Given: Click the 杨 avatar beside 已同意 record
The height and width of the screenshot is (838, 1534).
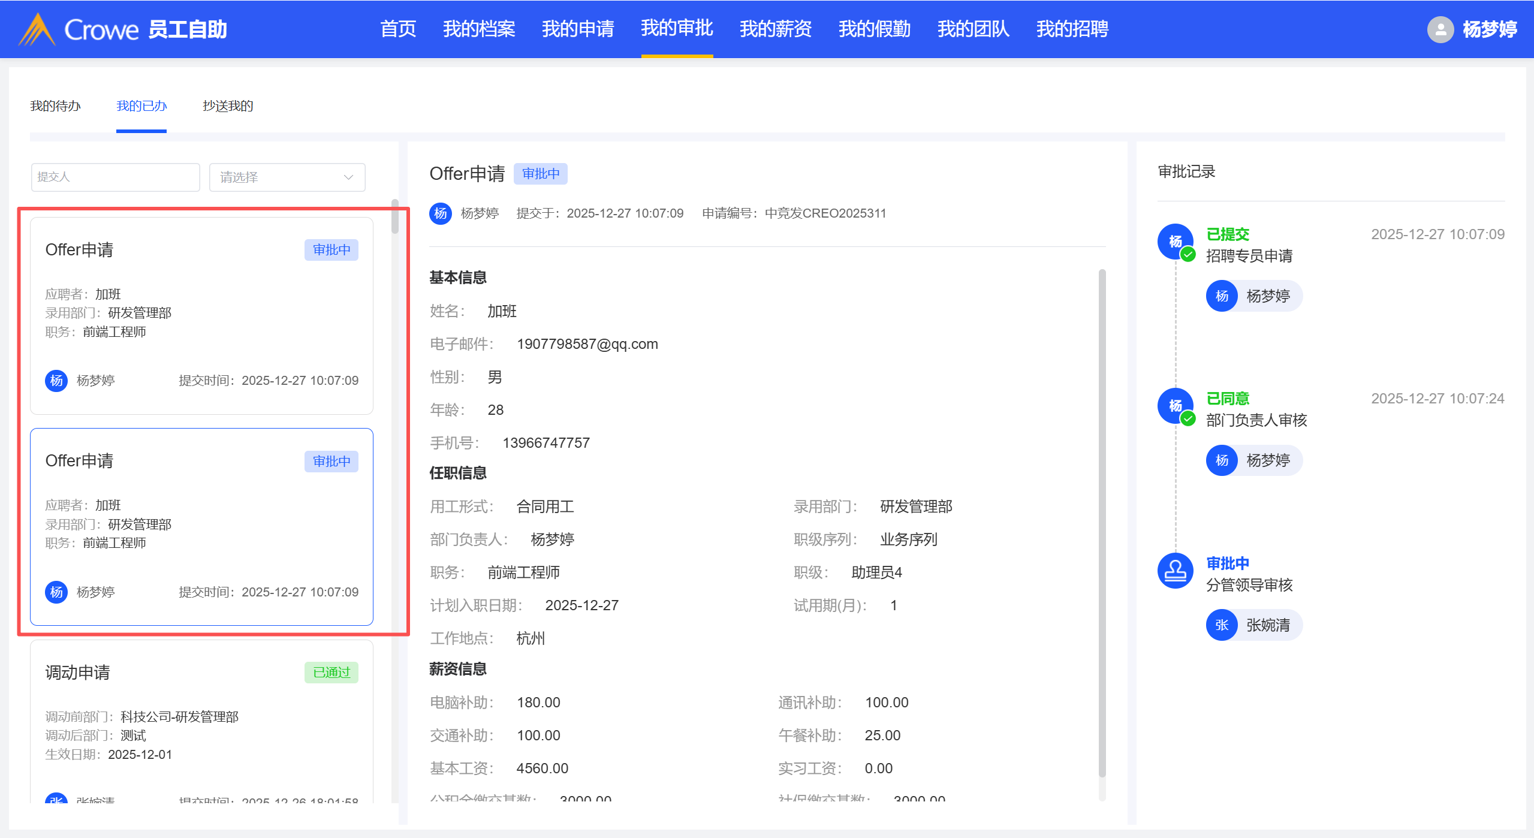Looking at the screenshot, I should coord(1175,406).
